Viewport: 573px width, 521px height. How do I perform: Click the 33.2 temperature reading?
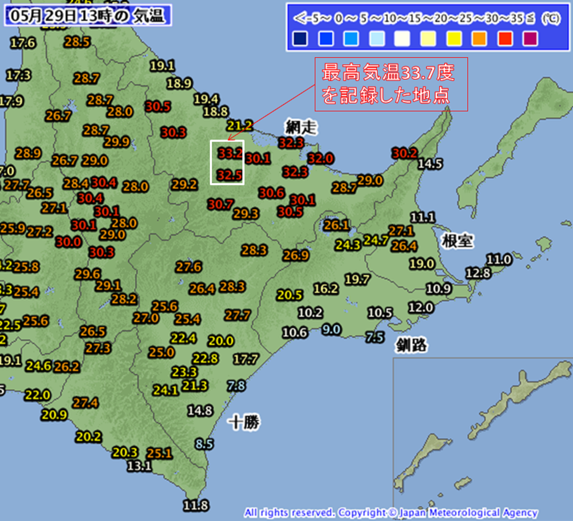[x=230, y=153]
